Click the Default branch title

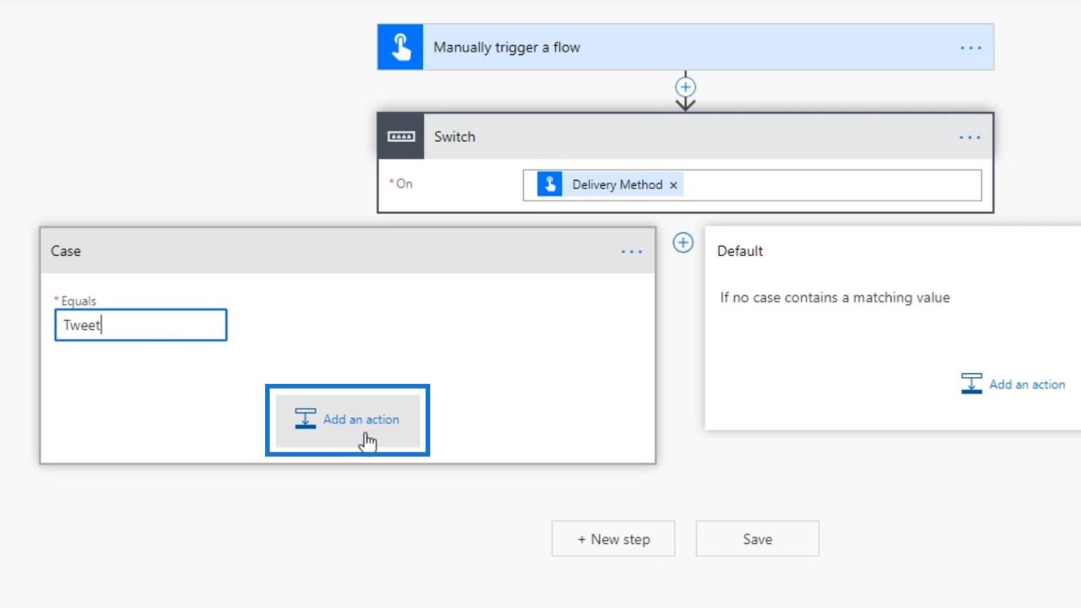740,251
